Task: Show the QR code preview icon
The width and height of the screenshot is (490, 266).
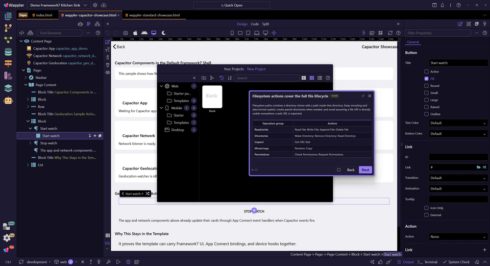Action: coord(381,33)
